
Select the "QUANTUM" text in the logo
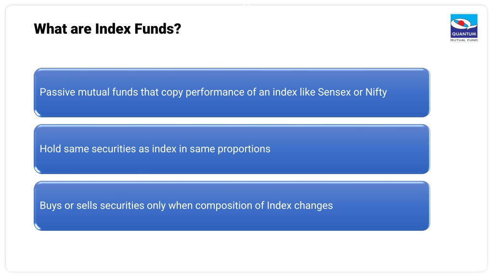click(x=464, y=34)
